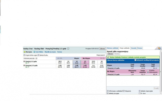Click the Resetuj button
Viewport: 162px width, 101px height.
point(117,54)
